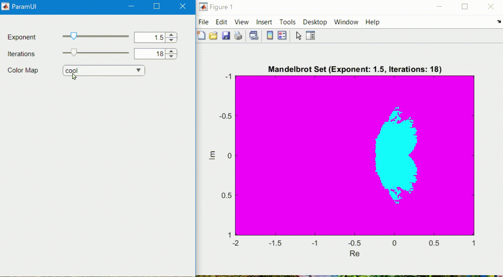Increment Iterations with the up spinner

[171, 51]
